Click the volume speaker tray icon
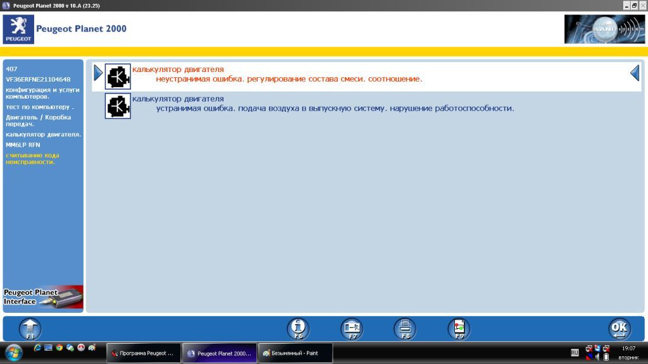This screenshot has height=364, width=648. point(597,357)
